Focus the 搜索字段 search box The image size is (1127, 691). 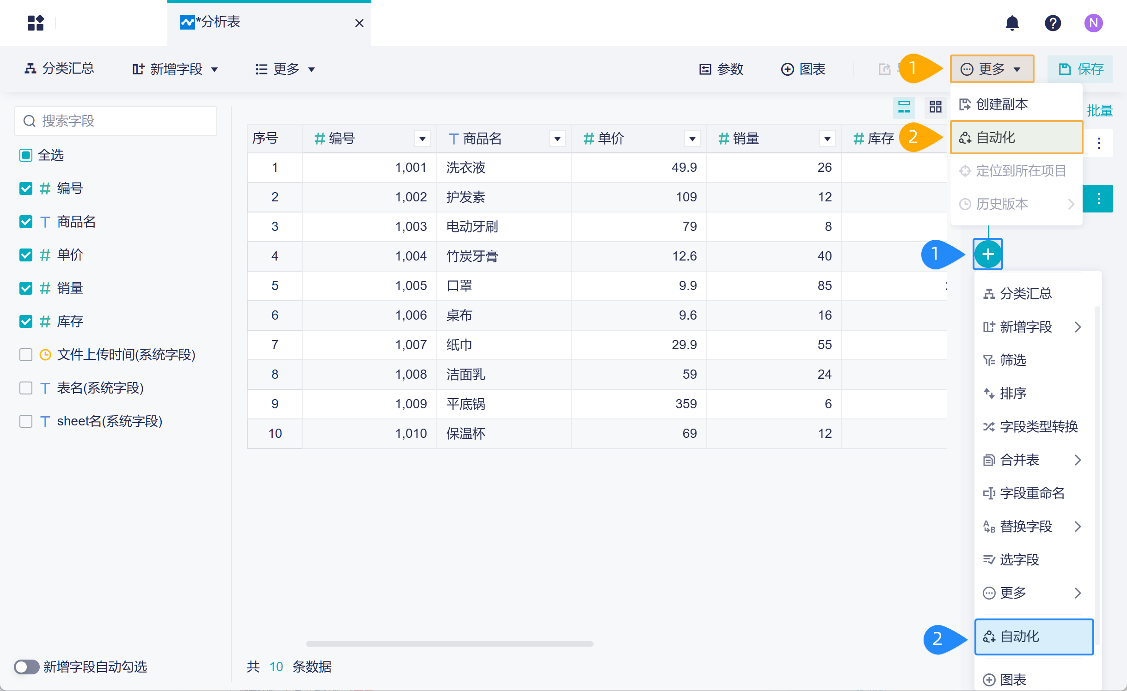116,121
